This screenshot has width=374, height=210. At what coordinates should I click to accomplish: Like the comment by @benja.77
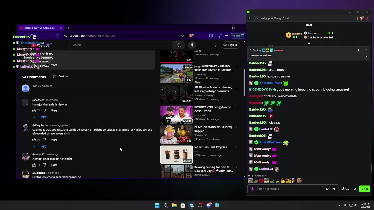34,165
